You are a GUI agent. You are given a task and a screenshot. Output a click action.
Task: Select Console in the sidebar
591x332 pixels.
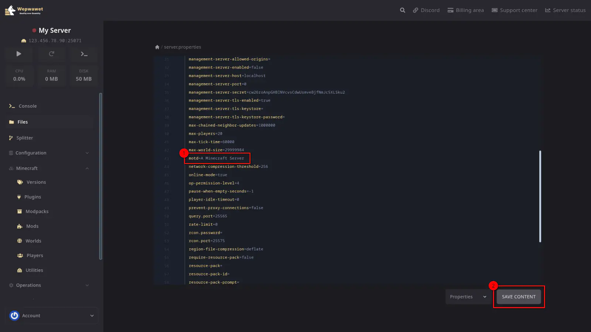(28, 106)
